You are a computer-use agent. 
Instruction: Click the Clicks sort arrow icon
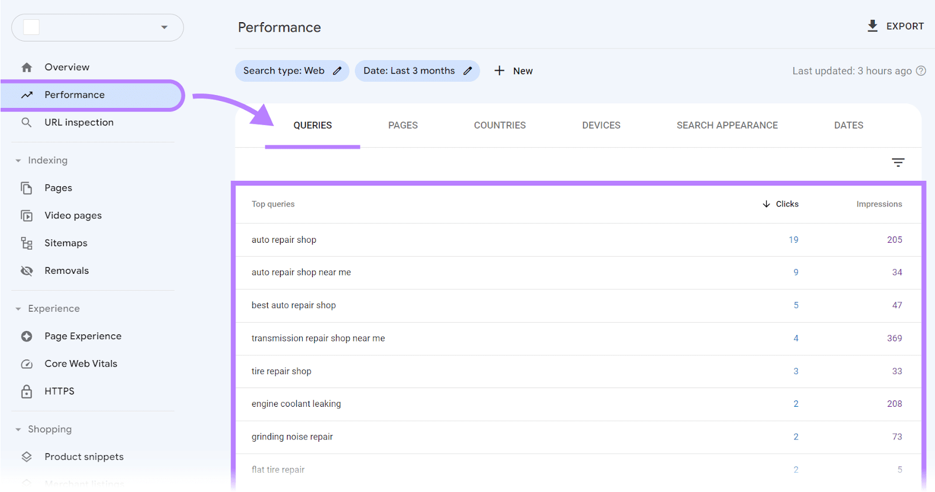click(766, 204)
